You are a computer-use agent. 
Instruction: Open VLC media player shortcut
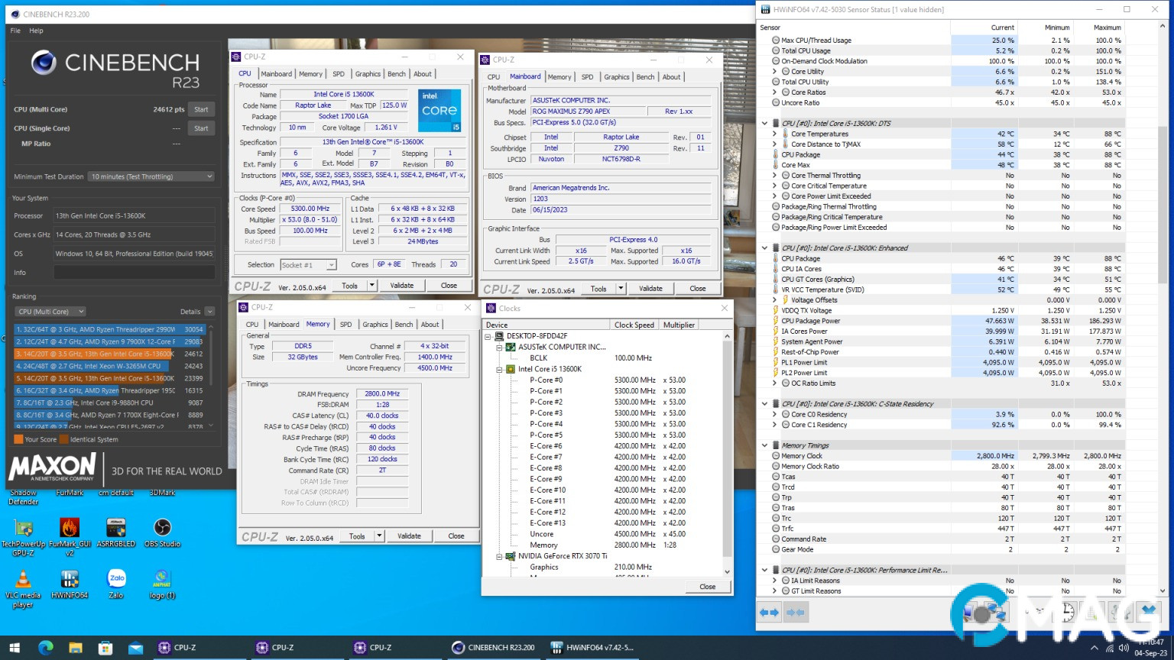click(24, 580)
